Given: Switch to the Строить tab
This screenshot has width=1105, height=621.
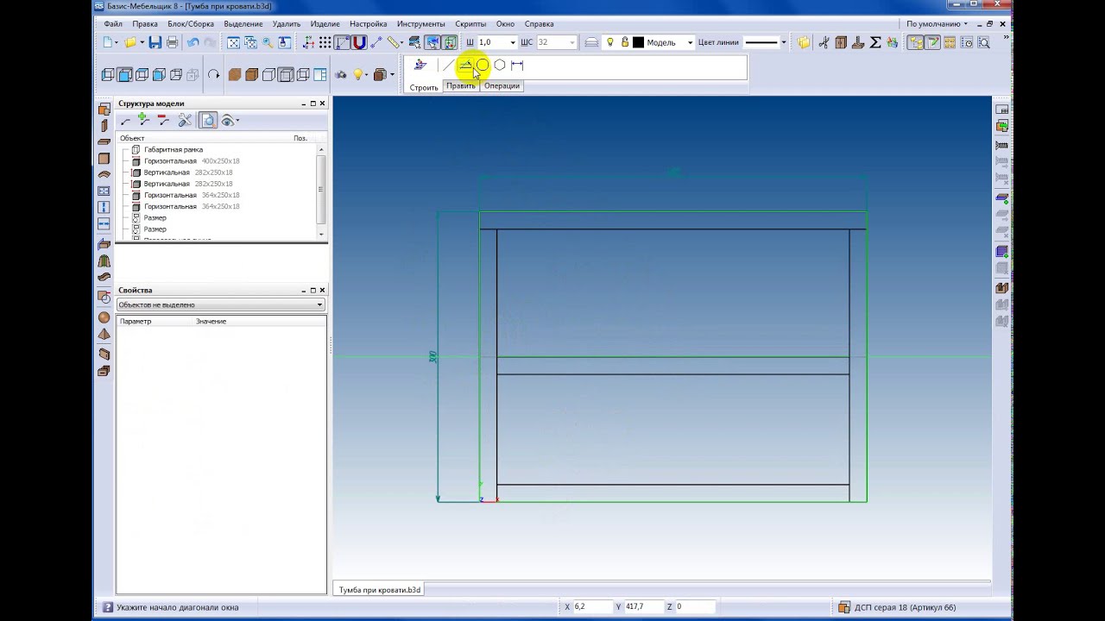Looking at the screenshot, I should [x=424, y=87].
